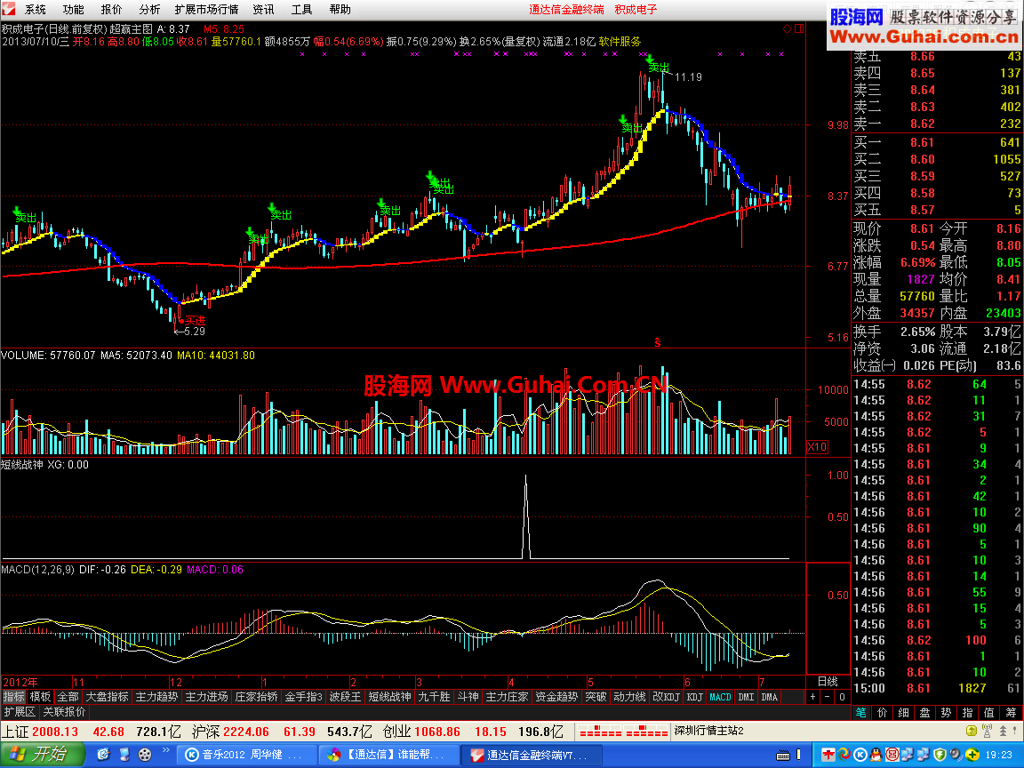1024x768 pixels.
Task: Click the X10 volume scale marker
Action: (817, 447)
